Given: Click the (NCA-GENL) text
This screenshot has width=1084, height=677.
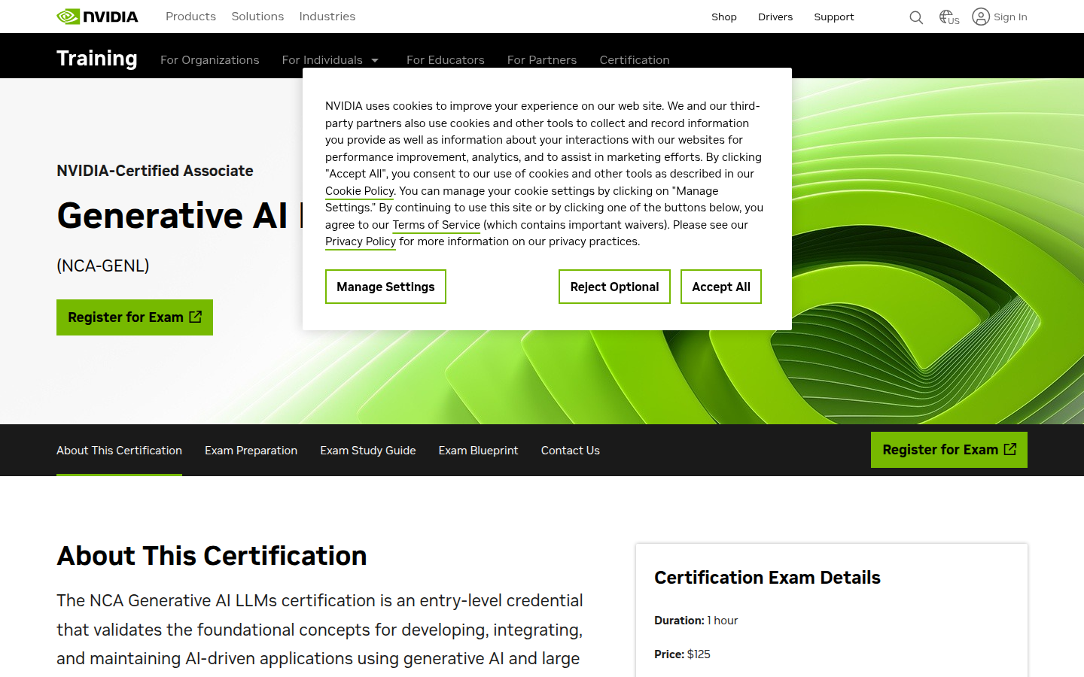Looking at the screenshot, I should point(103,266).
